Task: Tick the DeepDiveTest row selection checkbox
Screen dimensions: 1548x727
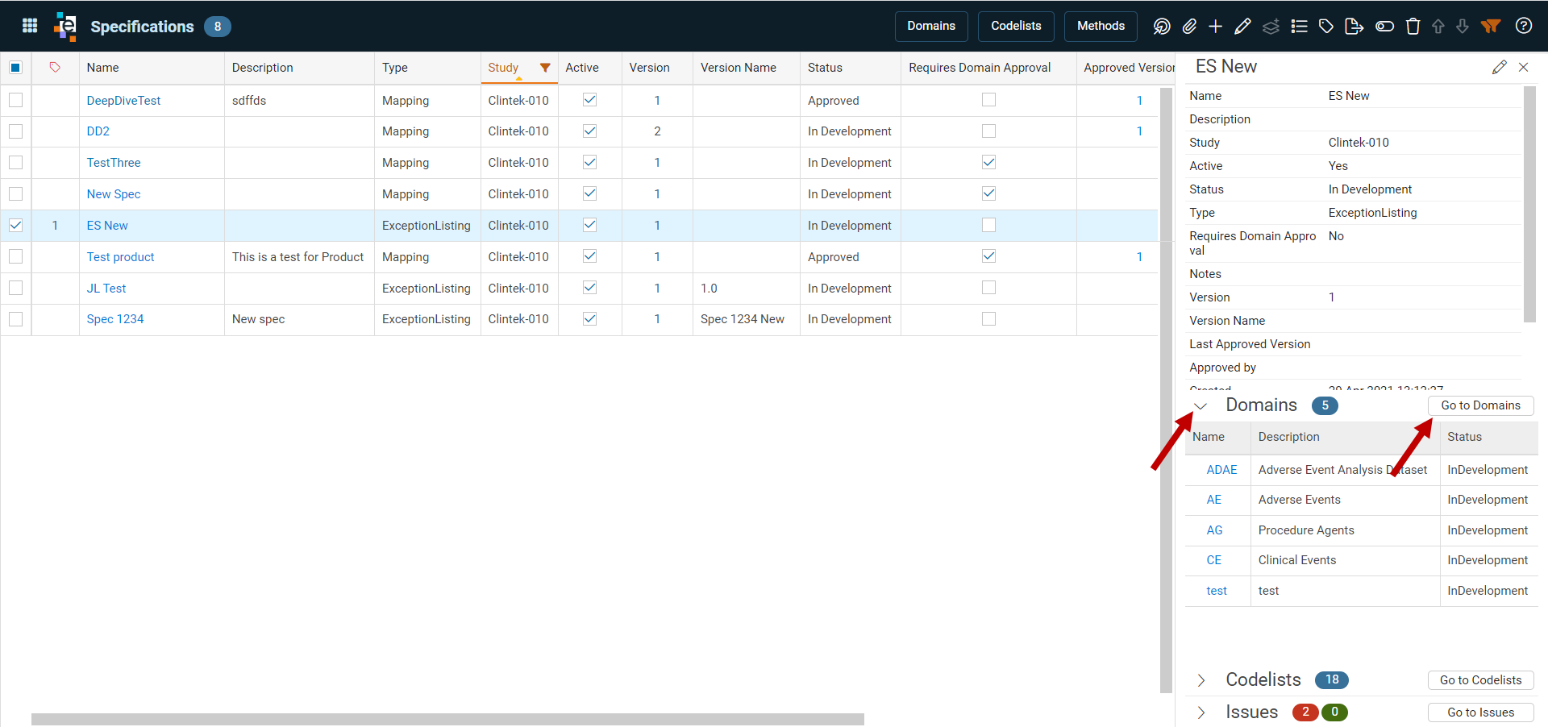Action: pyautogui.click(x=15, y=100)
